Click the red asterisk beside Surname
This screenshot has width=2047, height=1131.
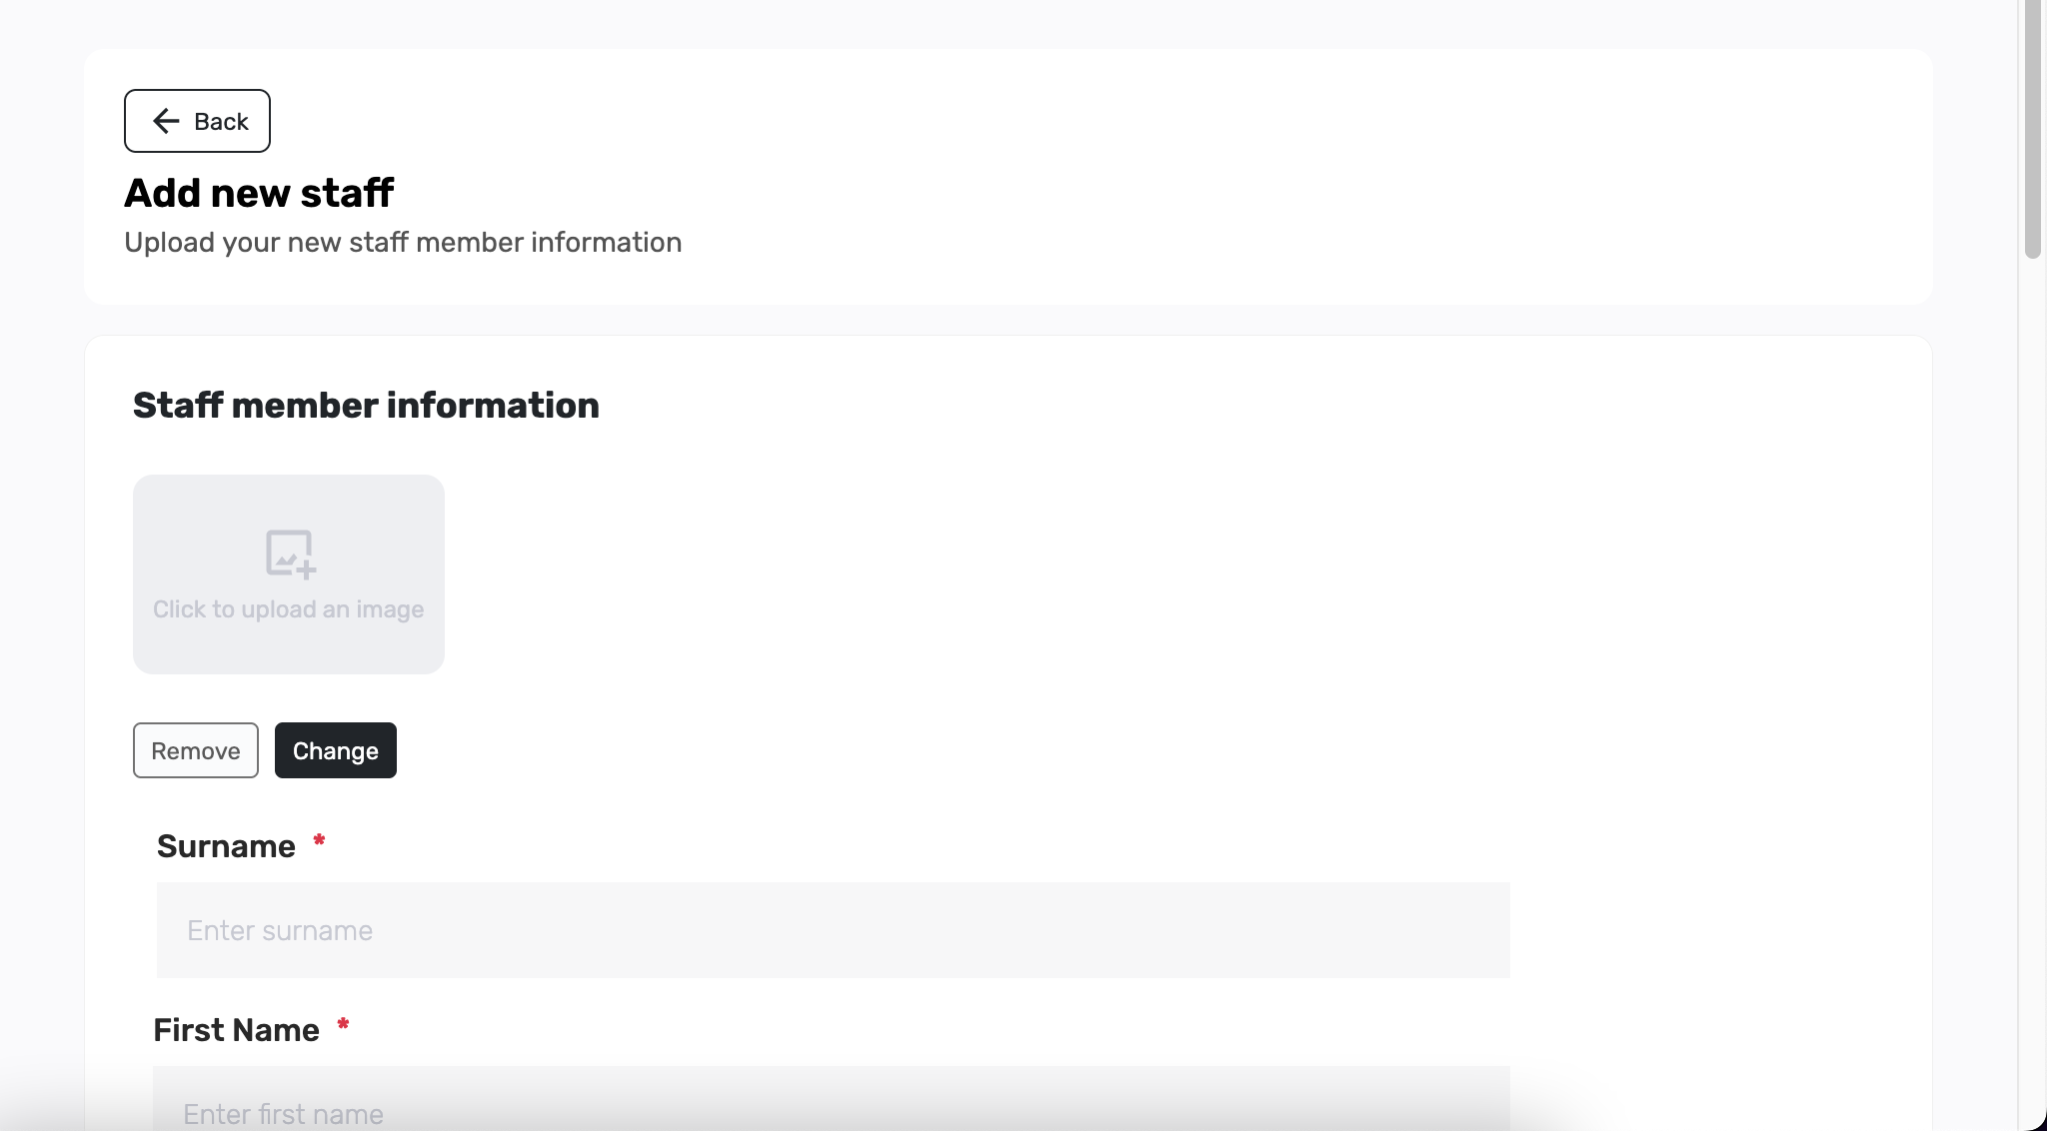(319, 840)
